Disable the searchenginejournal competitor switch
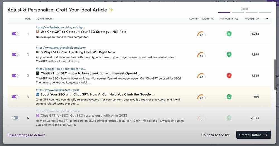279x146 pixels. tap(15, 54)
